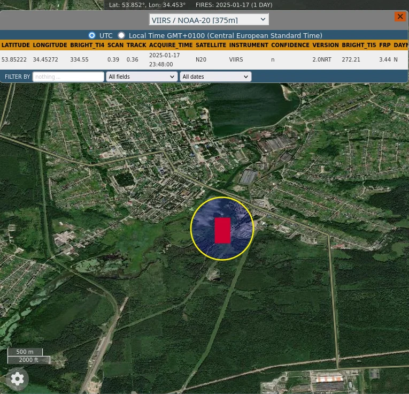Sort by CONFIDENCE column header
This screenshot has height=394, width=409.
tap(290, 46)
